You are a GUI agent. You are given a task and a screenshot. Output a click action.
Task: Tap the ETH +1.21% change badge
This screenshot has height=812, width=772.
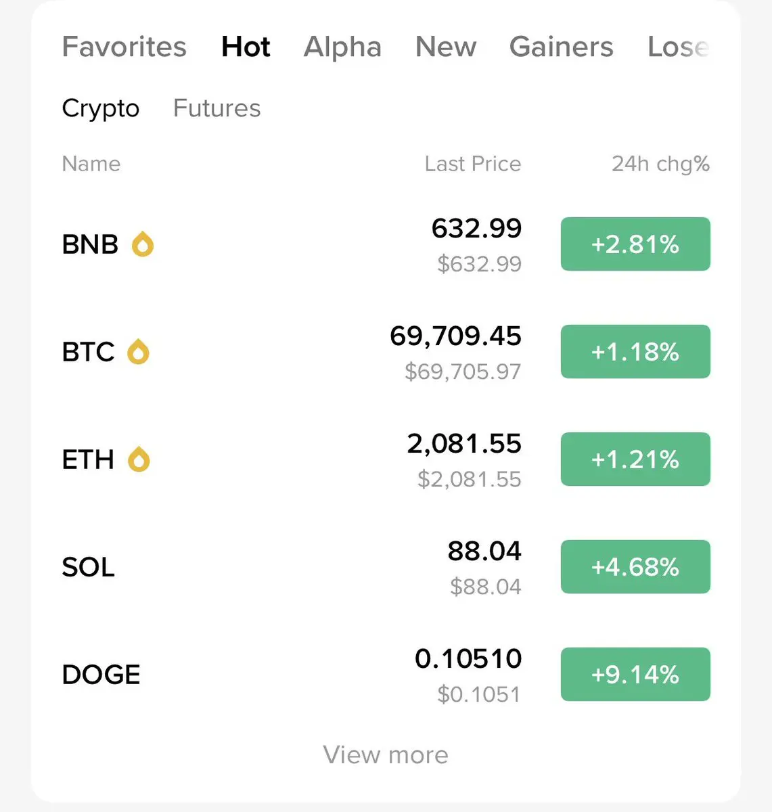pos(635,459)
